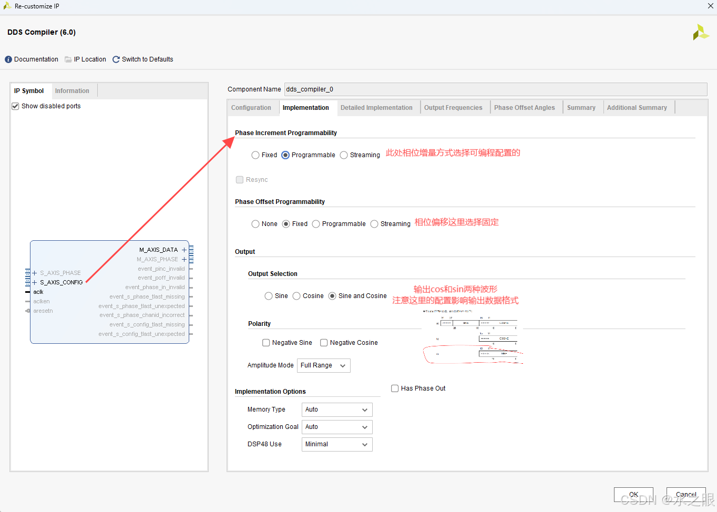Switch to the Information tab

(x=72, y=91)
